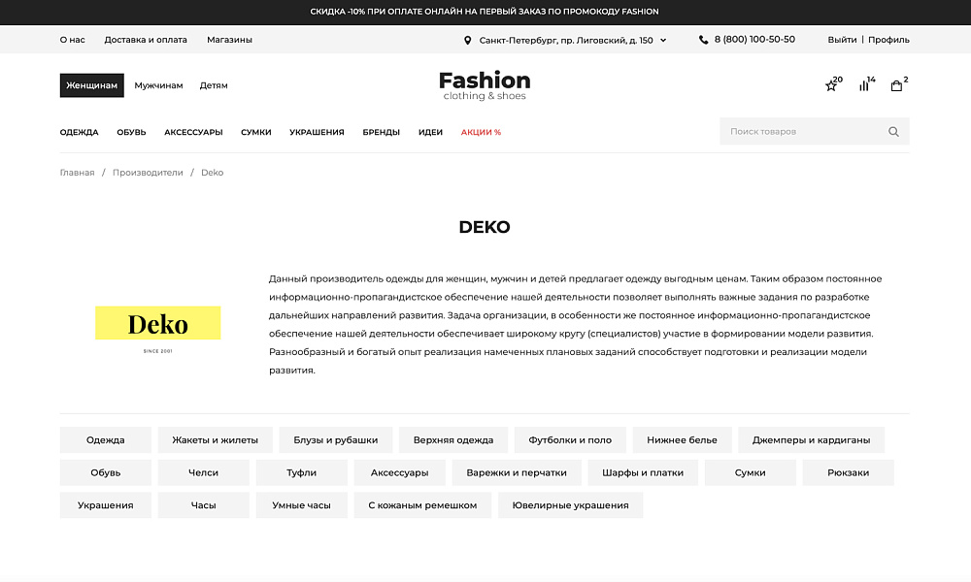Viewport: 971px width, 582px height.
Task: Select the Джемперы и кардиганы category chip
Action: 812,439
